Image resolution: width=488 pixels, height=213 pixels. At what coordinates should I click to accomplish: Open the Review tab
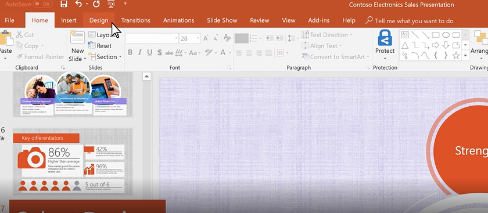pyautogui.click(x=260, y=20)
